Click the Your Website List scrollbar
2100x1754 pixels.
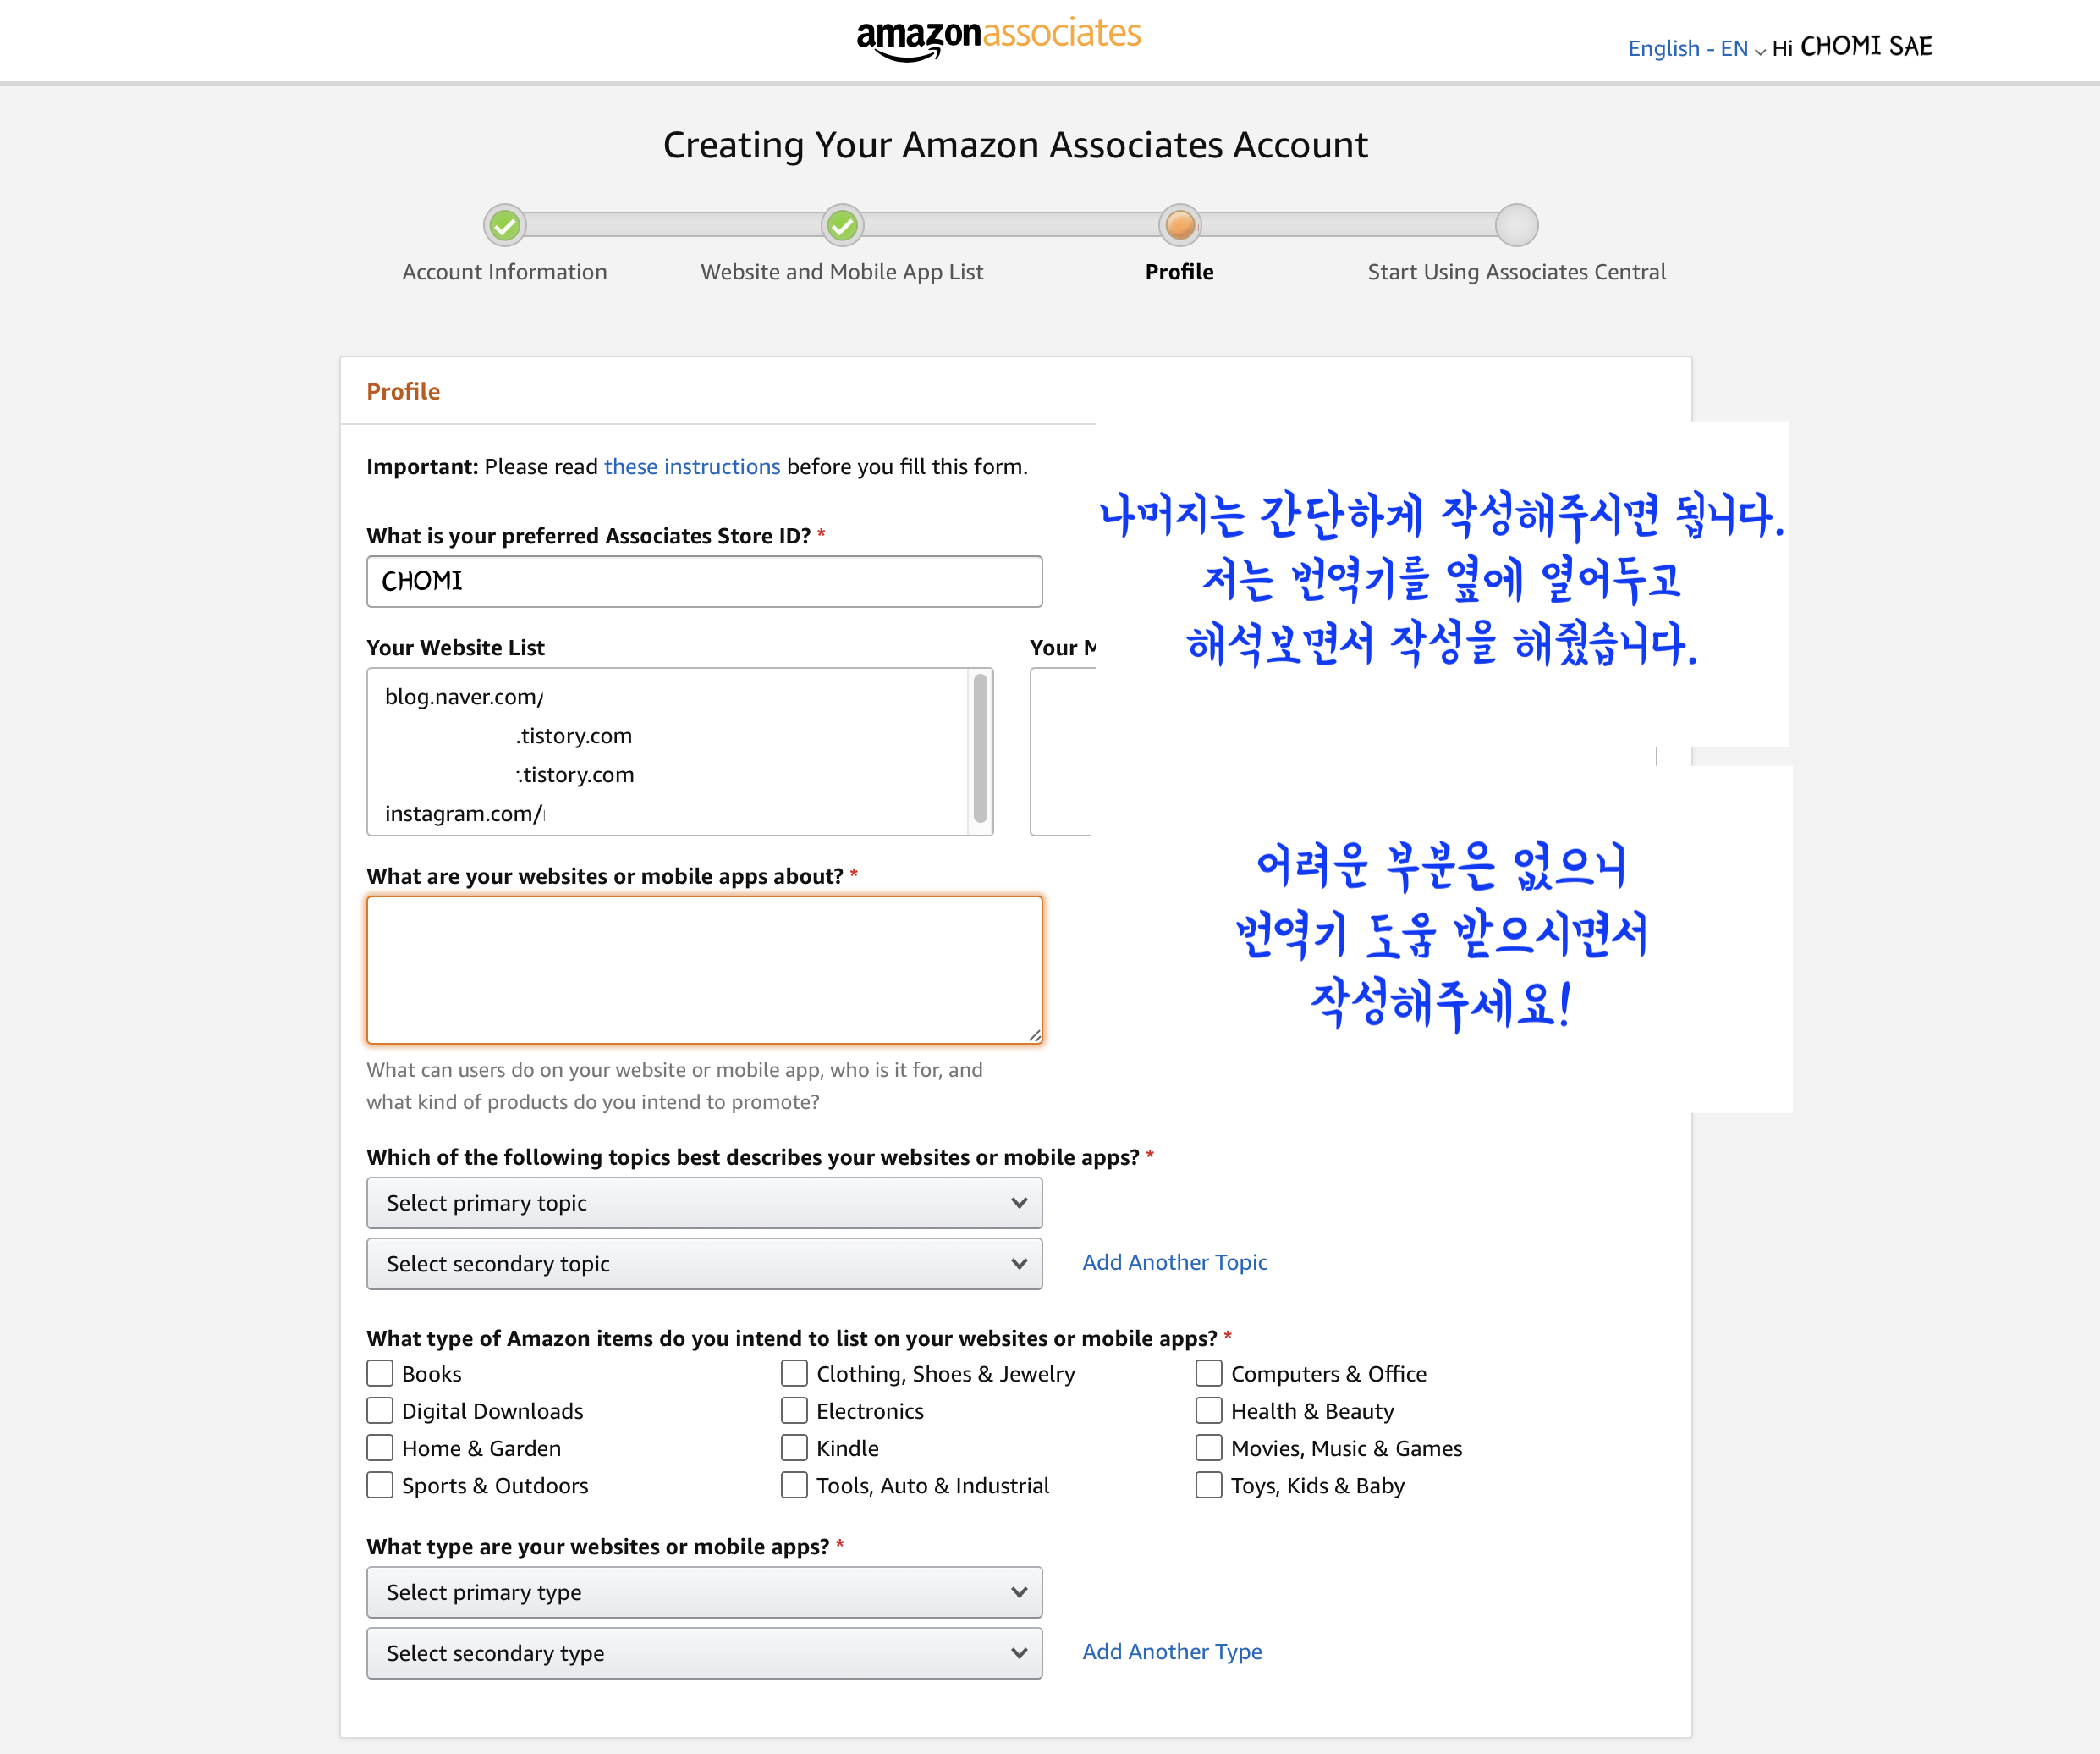[x=980, y=748]
